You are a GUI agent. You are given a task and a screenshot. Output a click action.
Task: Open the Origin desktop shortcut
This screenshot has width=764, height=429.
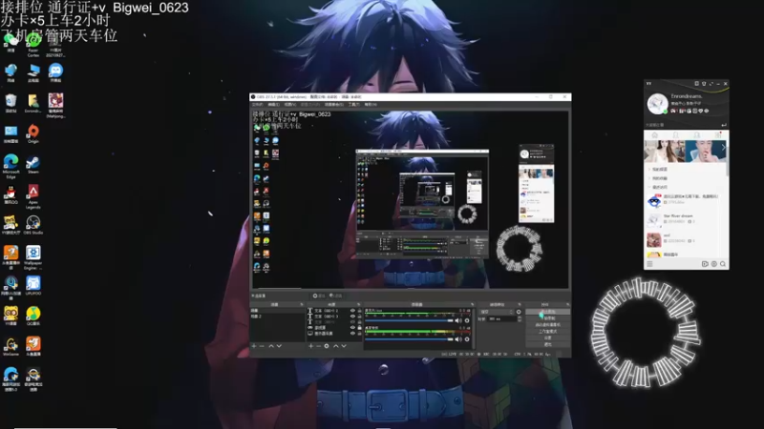pyautogui.click(x=33, y=133)
